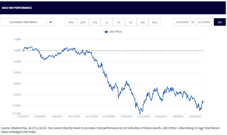This screenshot has height=135, width=227.
Task: Select the MTD period tab
Action: click(71, 22)
